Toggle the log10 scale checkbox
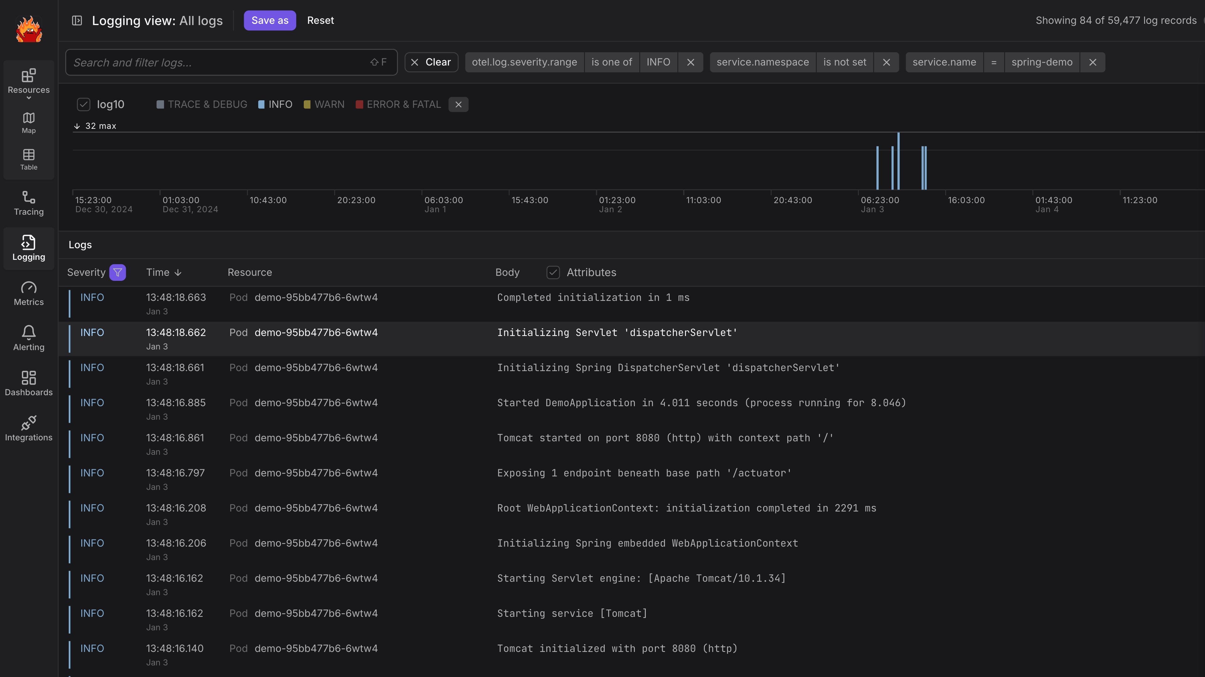 coord(83,104)
